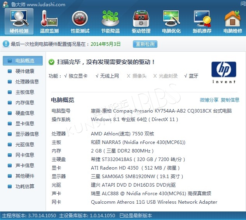The width and height of the screenshot is (246, 220).
Task: Click the 蓝牙 feature label
Action: (x=194, y=76)
